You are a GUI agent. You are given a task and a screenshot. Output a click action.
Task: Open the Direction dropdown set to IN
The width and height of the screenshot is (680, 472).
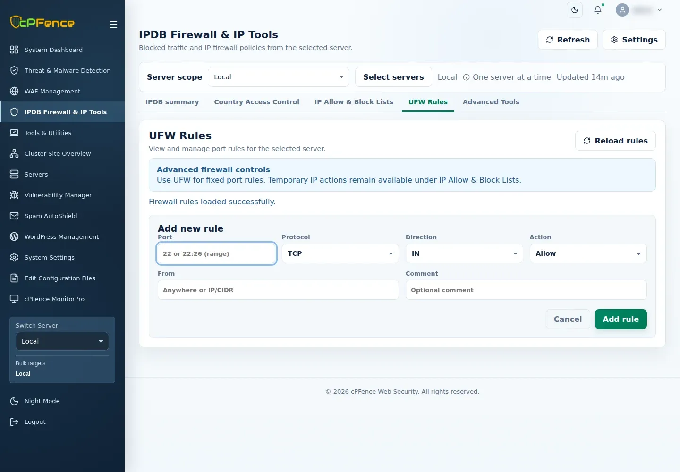click(x=464, y=253)
